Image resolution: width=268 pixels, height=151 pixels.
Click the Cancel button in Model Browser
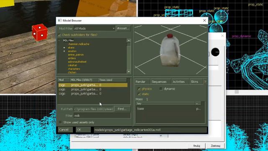click(x=65, y=130)
